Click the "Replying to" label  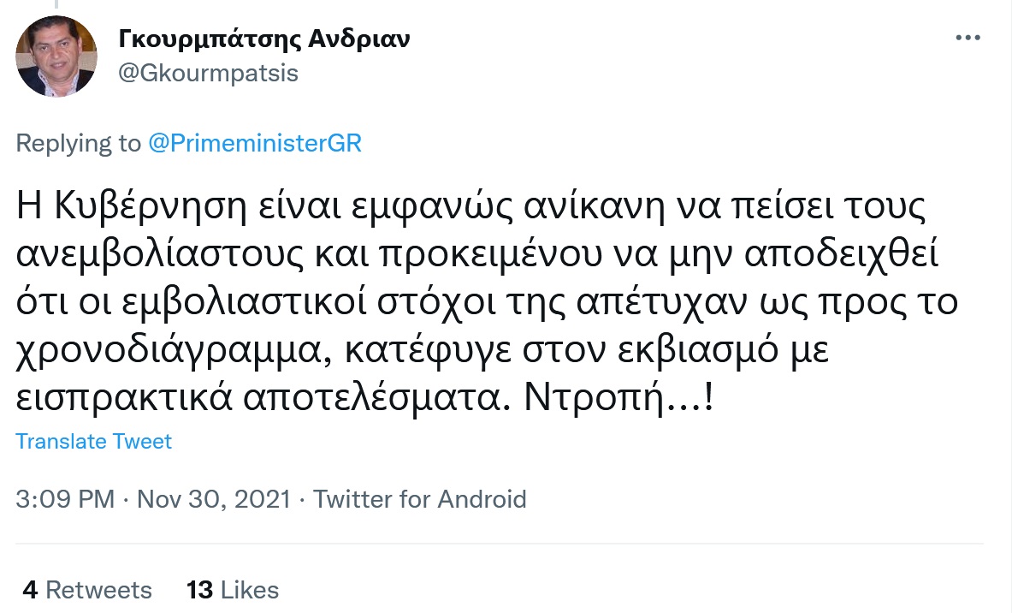click(78, 144)
